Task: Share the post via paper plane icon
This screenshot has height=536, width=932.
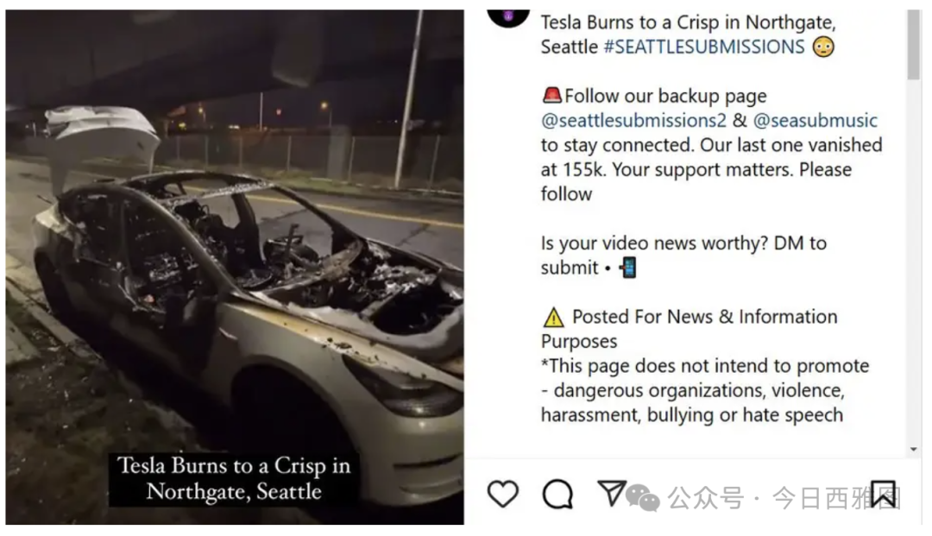Action: tap(611, 493)
